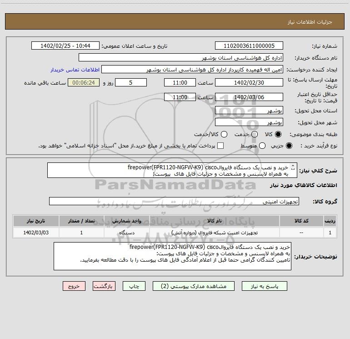
Task: Select the خدمت radio button
Action: pos(255,134)
